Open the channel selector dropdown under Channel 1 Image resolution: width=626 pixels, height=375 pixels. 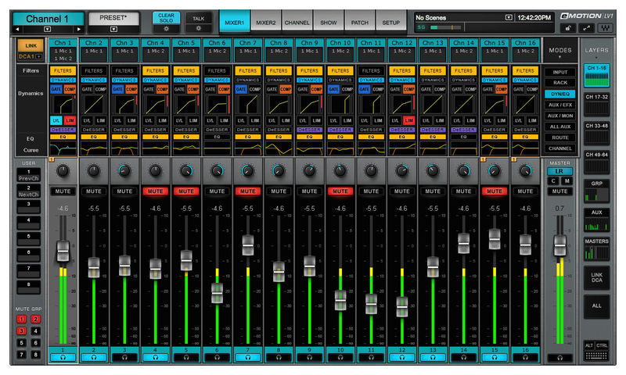(48, 29)
